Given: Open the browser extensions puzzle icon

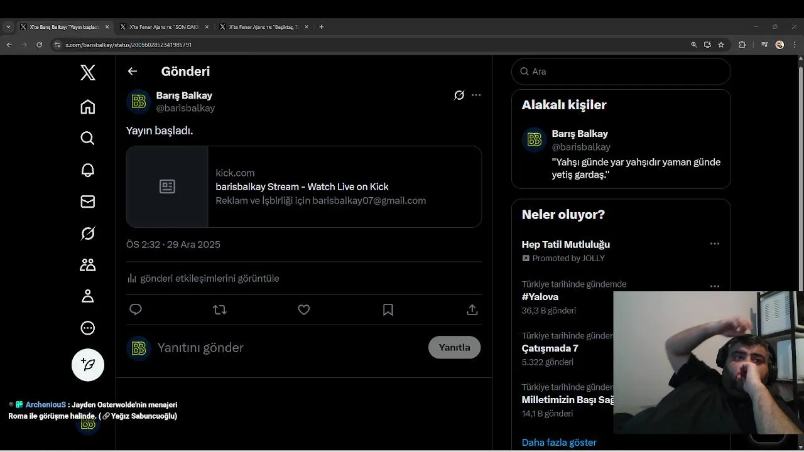Looking at the screenshot, I should pyautogui.click(x=742, y=45).
